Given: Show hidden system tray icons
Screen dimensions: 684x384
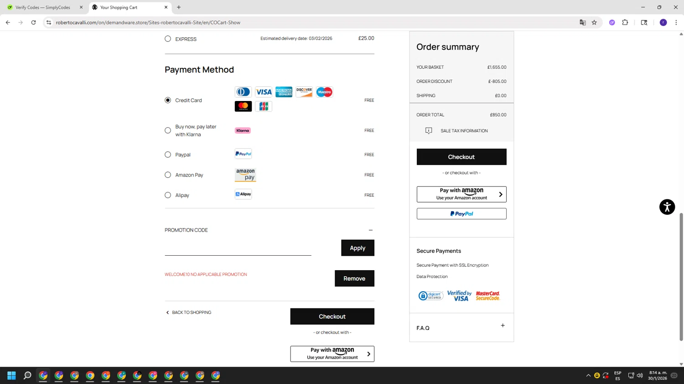Looking at the screenshot, I should (588, 376).
